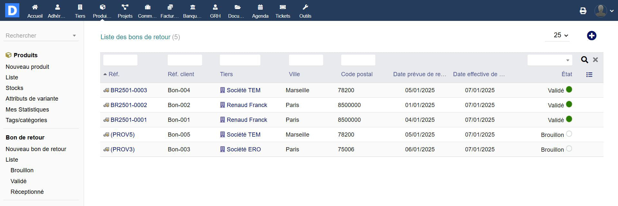
Task: Open the Tiers top menu
Action: [x=80, y=11]
